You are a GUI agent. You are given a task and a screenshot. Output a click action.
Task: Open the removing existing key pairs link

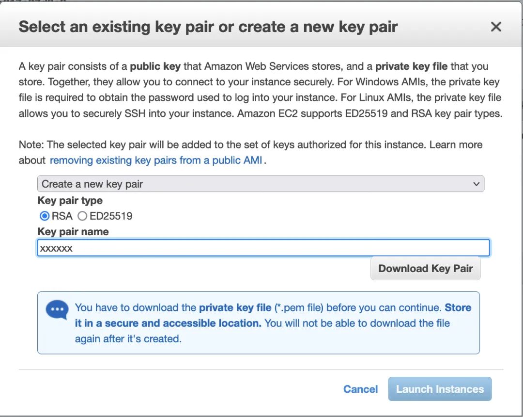tap(156, 160)
